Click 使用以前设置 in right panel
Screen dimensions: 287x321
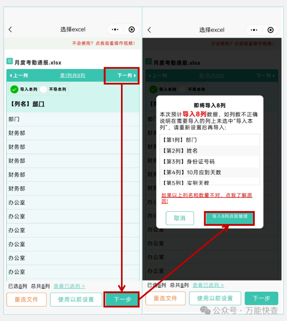[215, 298]
